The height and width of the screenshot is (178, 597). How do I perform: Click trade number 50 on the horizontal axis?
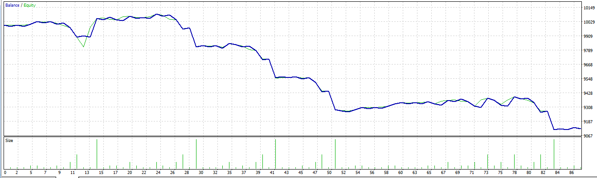point(329,172)
